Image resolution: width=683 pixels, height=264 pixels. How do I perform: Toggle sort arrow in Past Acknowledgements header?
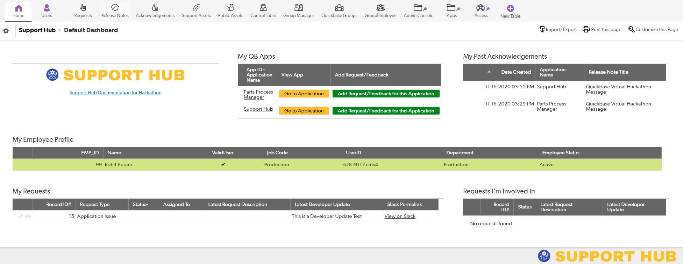click(489, 72)
